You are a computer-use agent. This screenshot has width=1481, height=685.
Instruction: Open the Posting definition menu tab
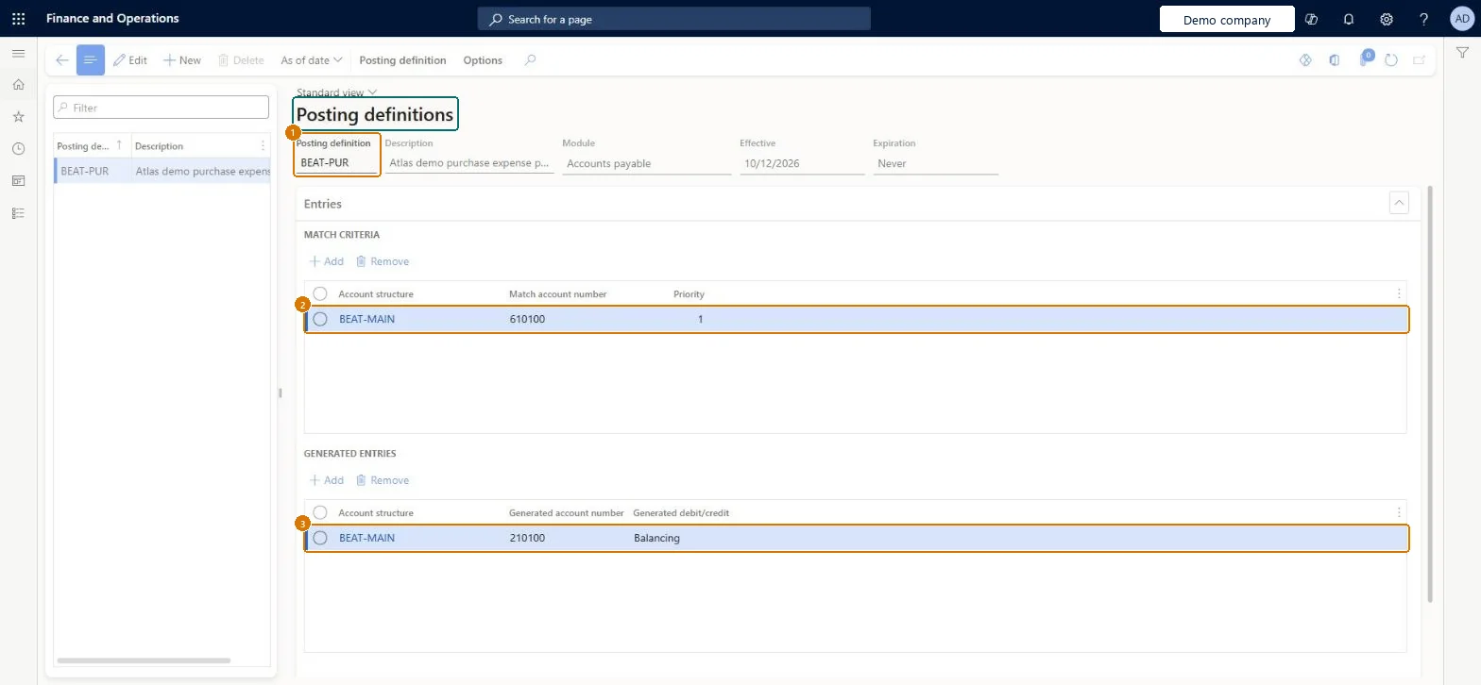tap(402, 60)
